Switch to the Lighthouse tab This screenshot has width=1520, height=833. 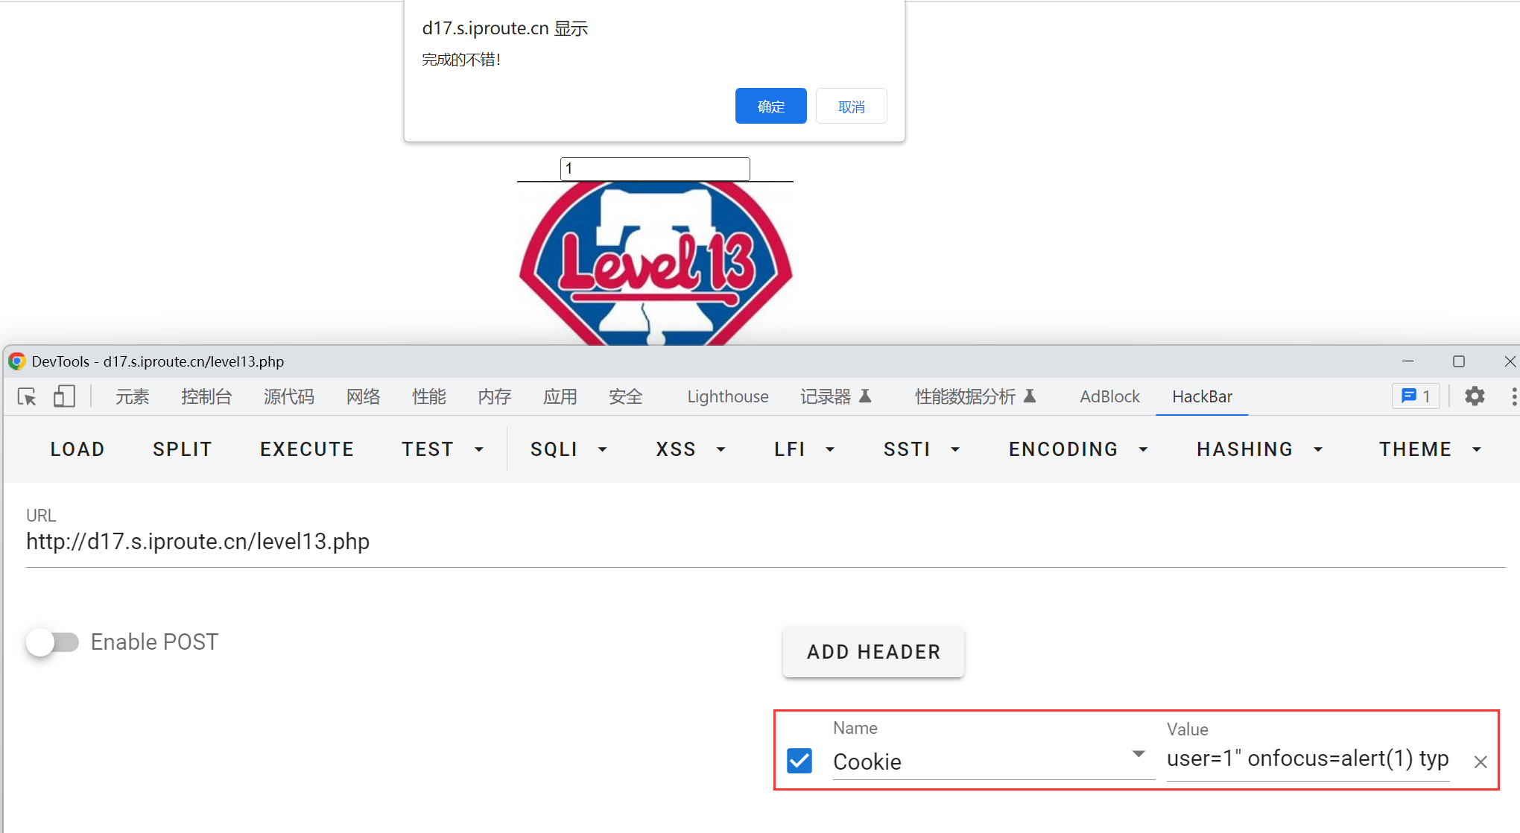click(x=727, y=397)
